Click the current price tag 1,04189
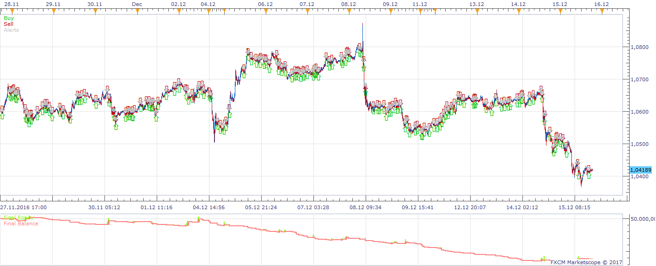 click(641, 170)
